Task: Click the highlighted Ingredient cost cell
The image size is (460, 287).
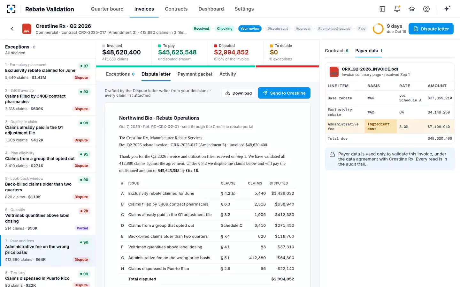Action: (381, 127)
